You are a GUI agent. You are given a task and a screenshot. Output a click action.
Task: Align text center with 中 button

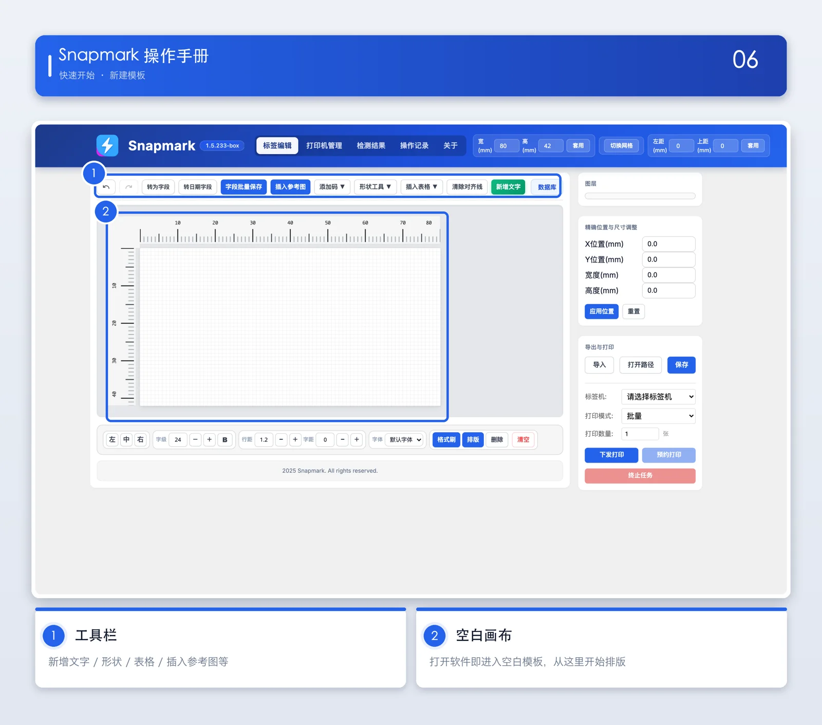[x=126, y=440]
